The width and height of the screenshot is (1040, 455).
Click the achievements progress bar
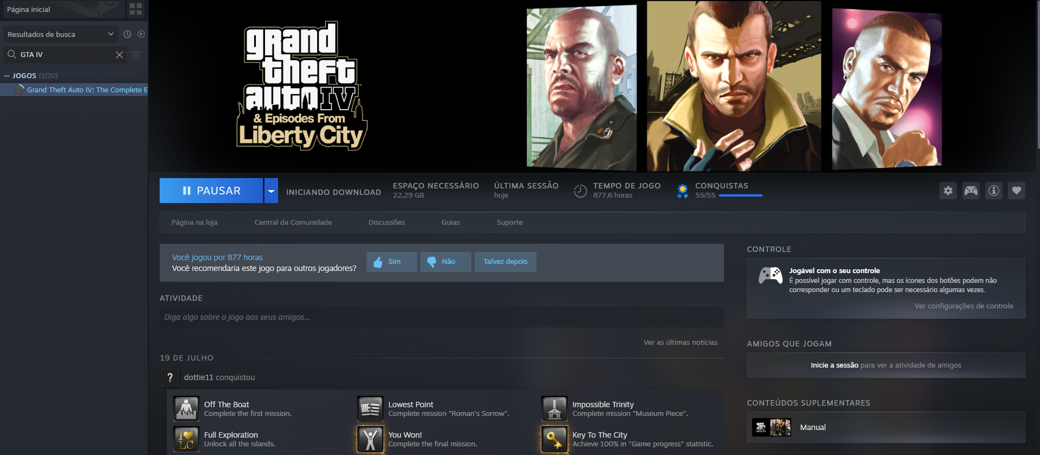tap(741, 195)
